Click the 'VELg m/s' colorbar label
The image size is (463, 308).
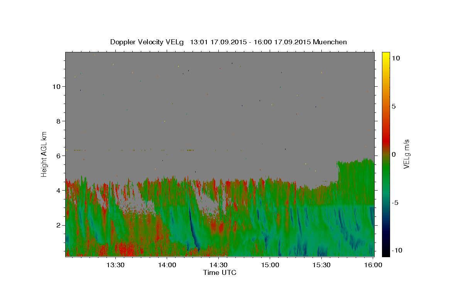[x=406, y=154]
